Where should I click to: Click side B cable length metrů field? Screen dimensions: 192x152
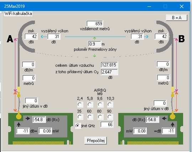(x=164, y=78)
